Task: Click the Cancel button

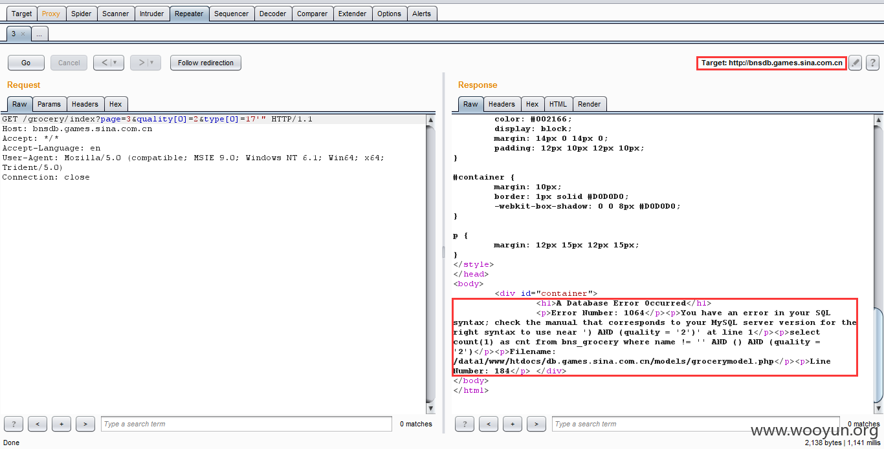Action: tap(69, 63)
